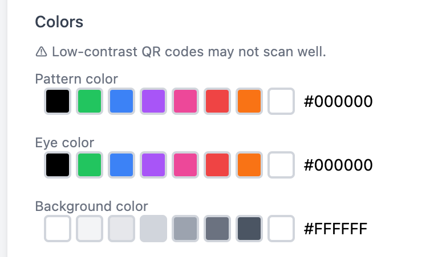Set Eye color to black
Image resolution: width=446 pixels, height=257 pixels.
pos(58,165)
